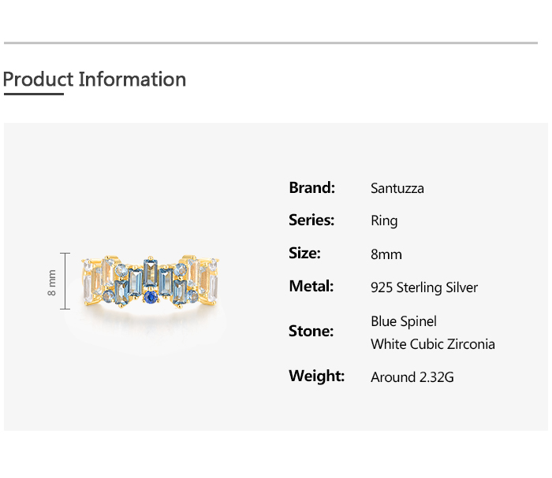Click the vertical 8 mm dimension marker beside the ring

tap(65, 281)
